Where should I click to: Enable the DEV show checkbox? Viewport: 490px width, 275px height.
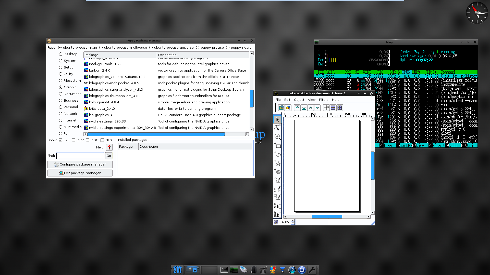[74, 140]
